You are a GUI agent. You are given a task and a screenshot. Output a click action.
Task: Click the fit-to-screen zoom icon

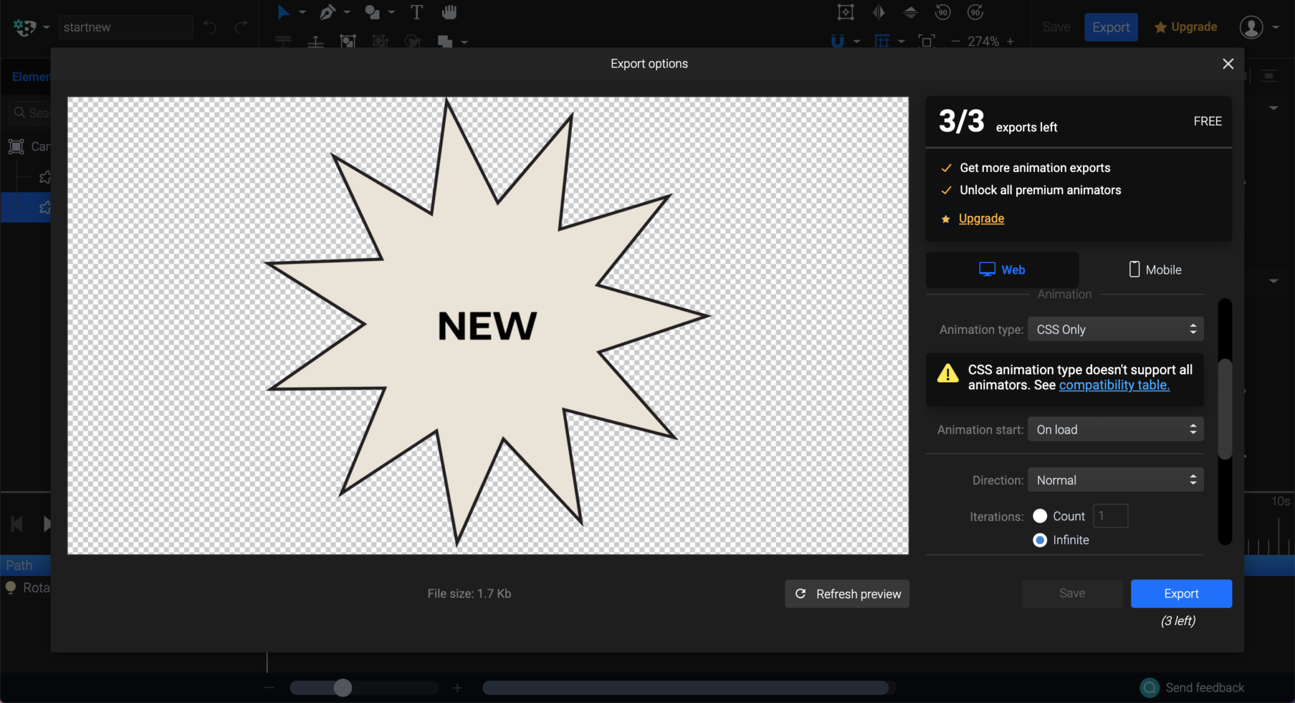point(927,41)
